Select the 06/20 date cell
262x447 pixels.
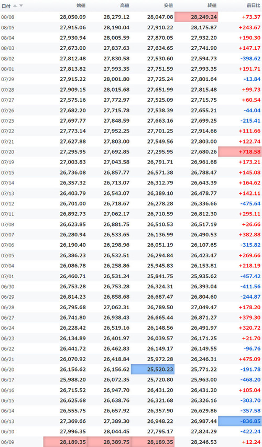pyautogui.click(x=8, y=369)
